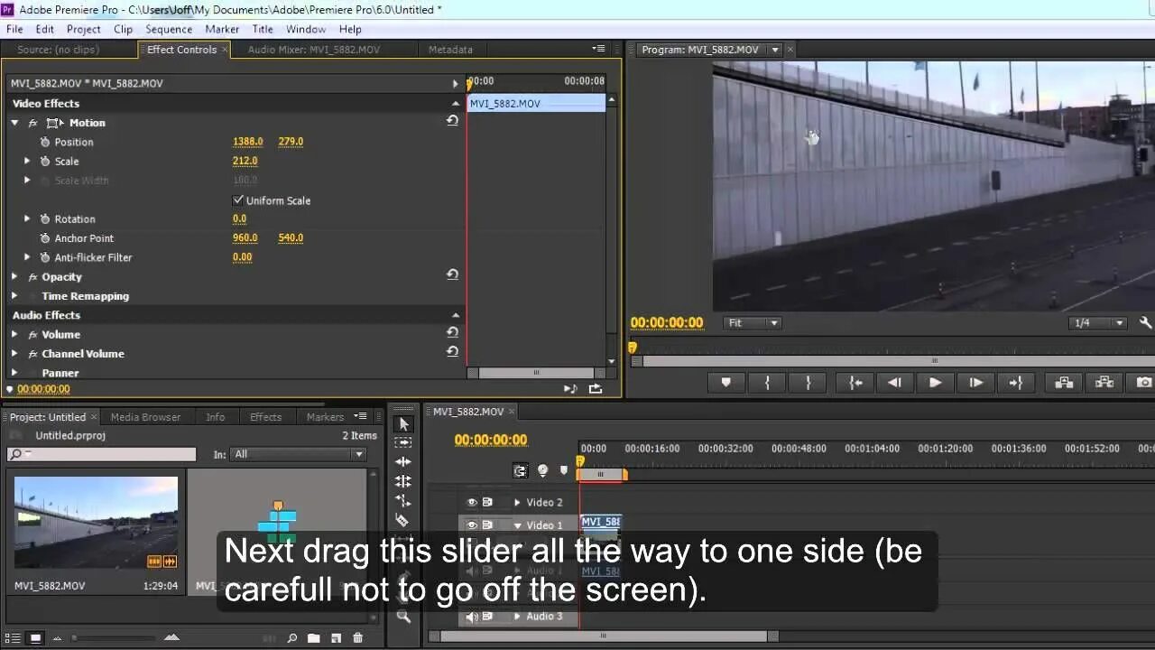This screenshot has width=1155, height=650.
Task: Expand Channel Volume effect
Action: tap(14, 354)
